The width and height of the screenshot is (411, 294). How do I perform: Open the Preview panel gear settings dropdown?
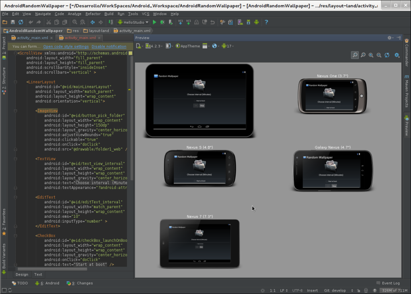click(390, 38)
